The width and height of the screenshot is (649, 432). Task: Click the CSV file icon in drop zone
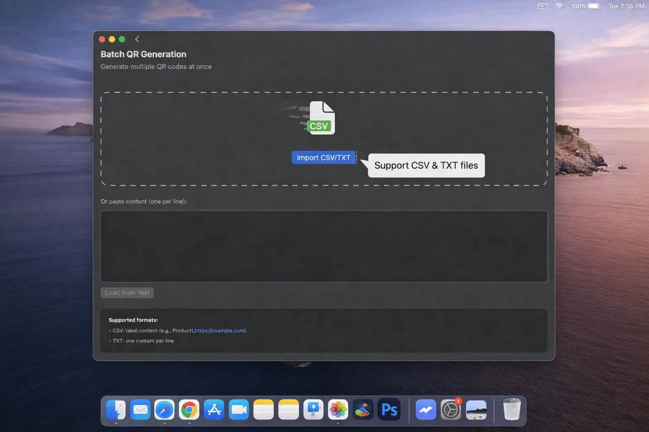[321, 118]
